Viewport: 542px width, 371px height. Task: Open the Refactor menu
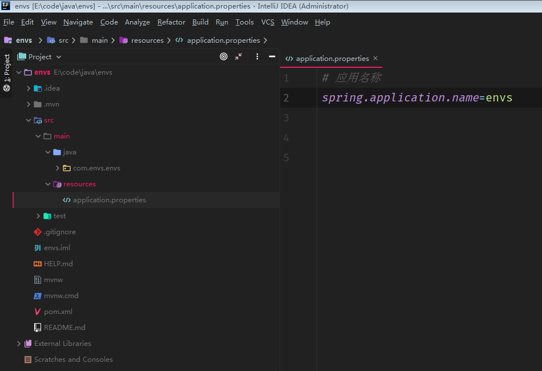click(171, 22)
